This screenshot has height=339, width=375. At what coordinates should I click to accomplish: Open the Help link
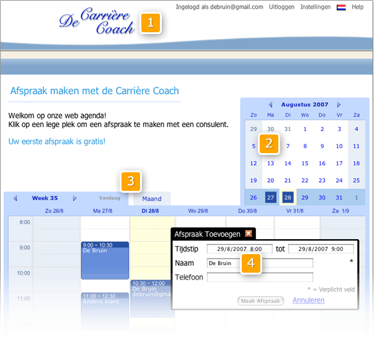[357, 7]
